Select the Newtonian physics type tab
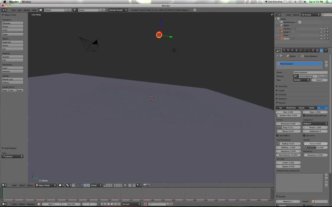332x207 pixels. tap(291, 108)
